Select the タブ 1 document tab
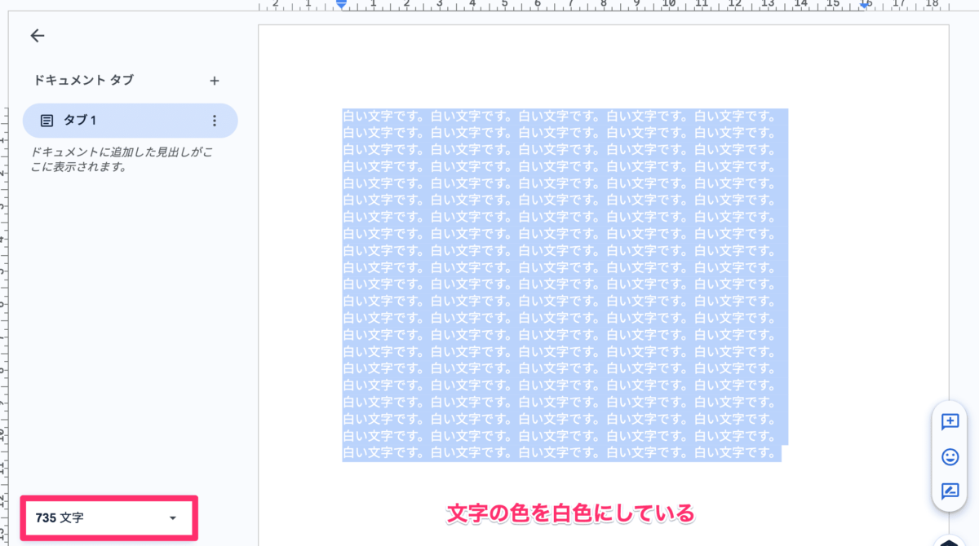 (131, 121)
